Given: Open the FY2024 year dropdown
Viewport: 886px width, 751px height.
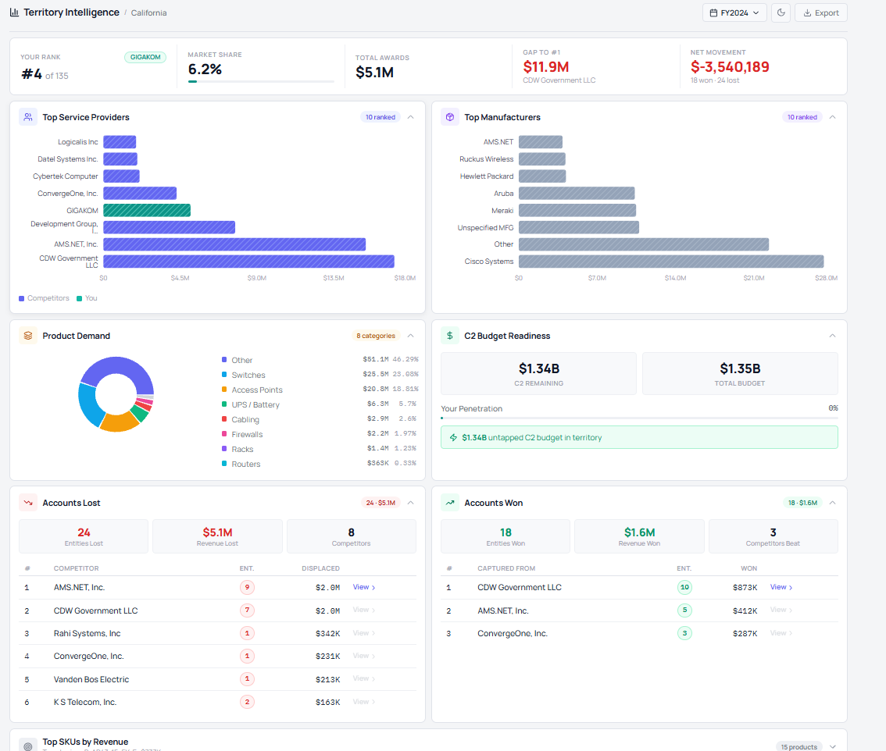Looking at the screenshot, I should click(x=734, y=12).
